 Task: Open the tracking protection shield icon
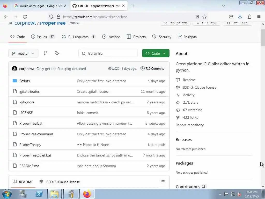(x=51, y=17)
